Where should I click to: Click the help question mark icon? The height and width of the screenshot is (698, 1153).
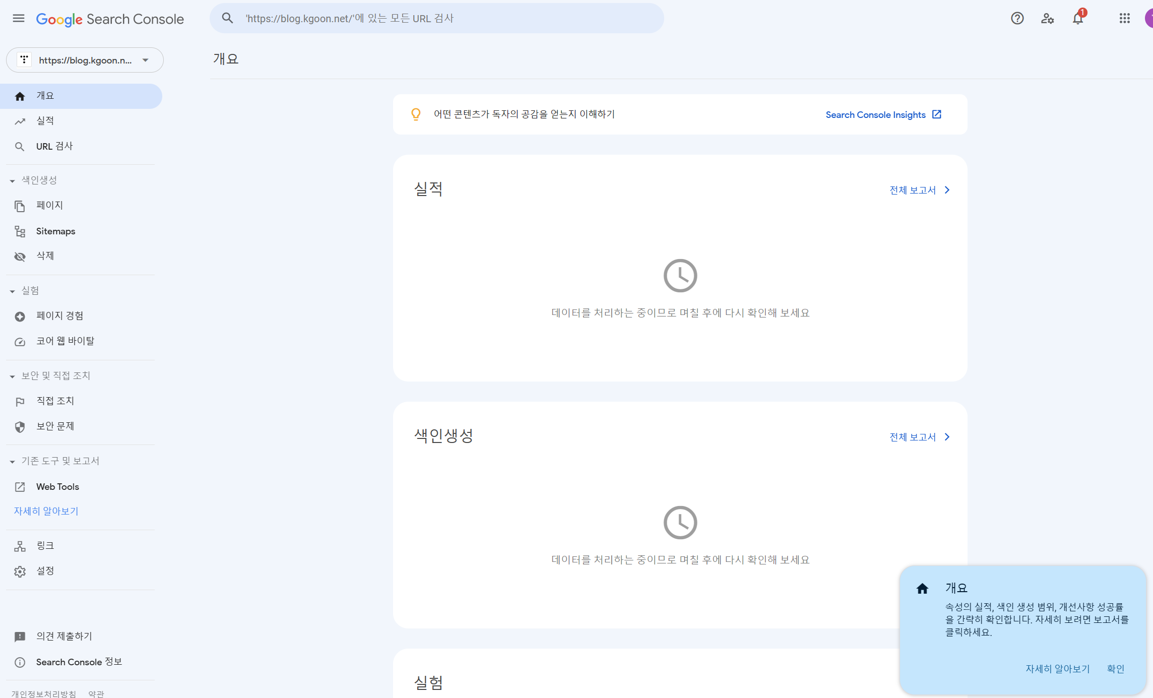pos(1017,19)
